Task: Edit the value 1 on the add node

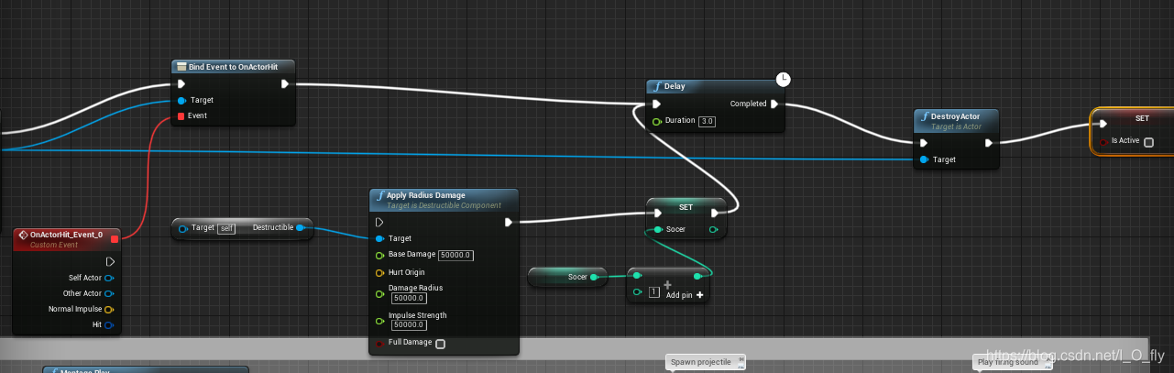Action: (x=654, y=291)
